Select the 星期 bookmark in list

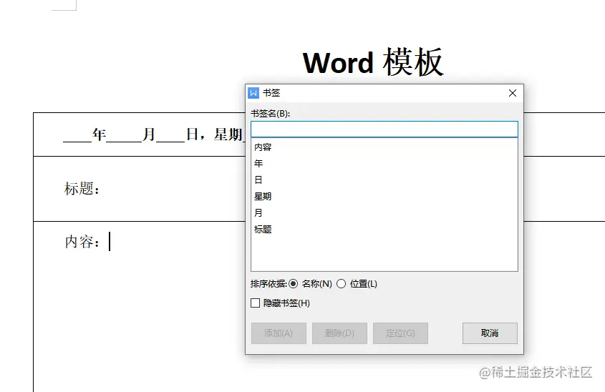click(263, 197)
